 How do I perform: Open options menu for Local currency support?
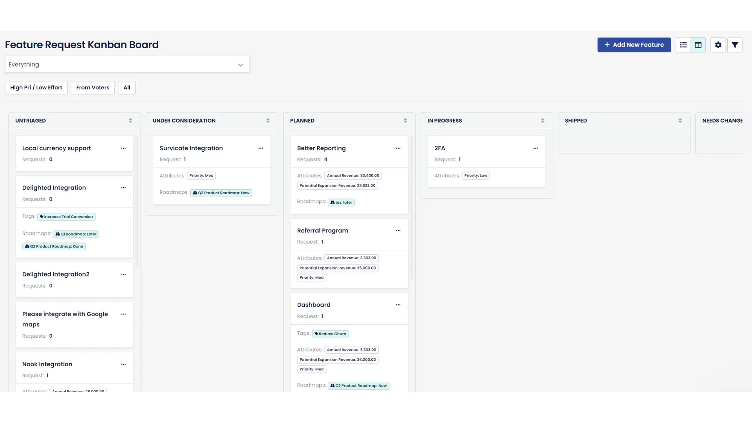click(x=123, y=148)
